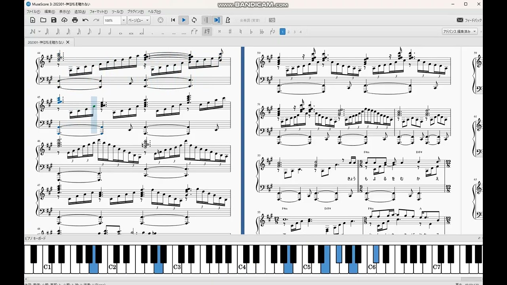Viewport: 507px width, 285px height.
Task: Toggle the metronome
Action: click(228, 20)
